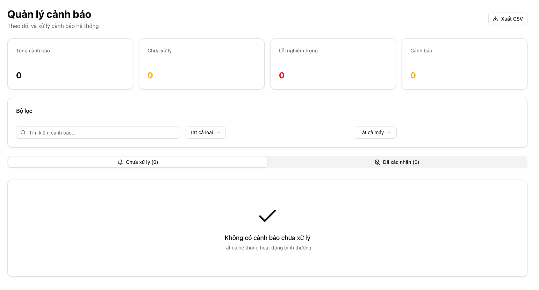The height and width of the screenshot is (290, 539).
Task: Click the chevron arrow on Tất cả máy
Action: coord(389,132)
